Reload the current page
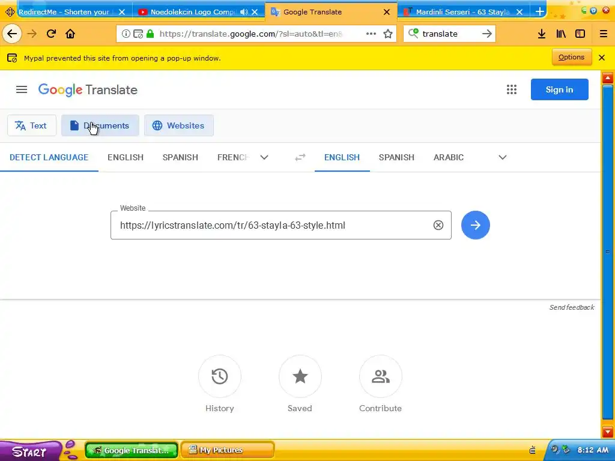 pos(51,34)
